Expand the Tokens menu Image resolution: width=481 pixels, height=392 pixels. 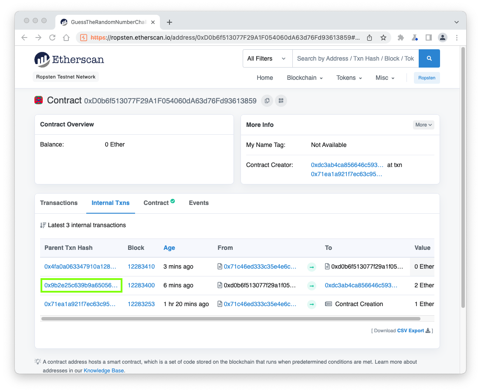point(349,78)
